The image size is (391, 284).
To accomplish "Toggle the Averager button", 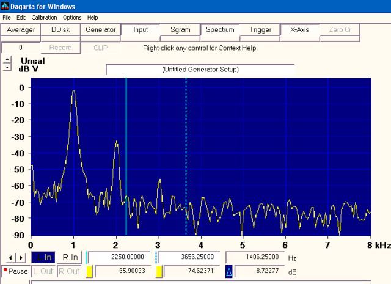I will (x=21, y=29).
